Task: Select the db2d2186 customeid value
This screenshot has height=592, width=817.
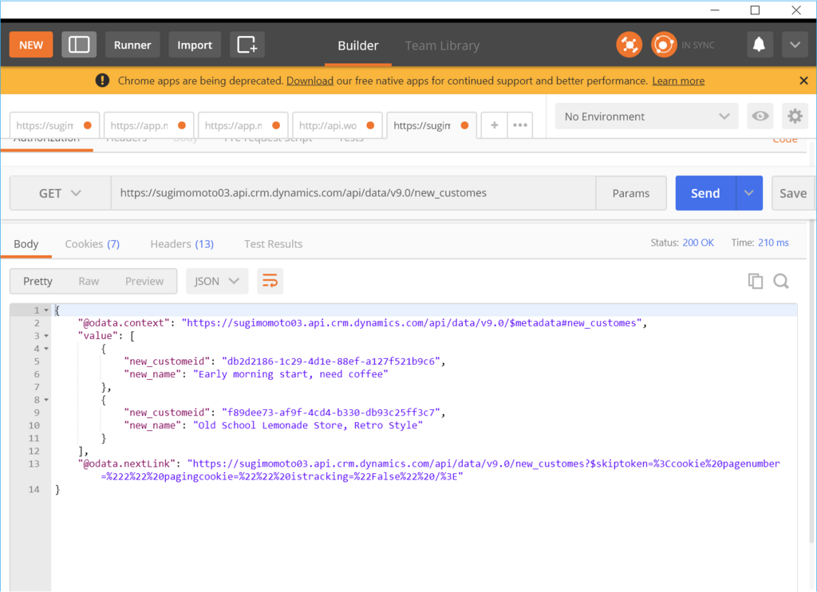Action: coord(331,361)
